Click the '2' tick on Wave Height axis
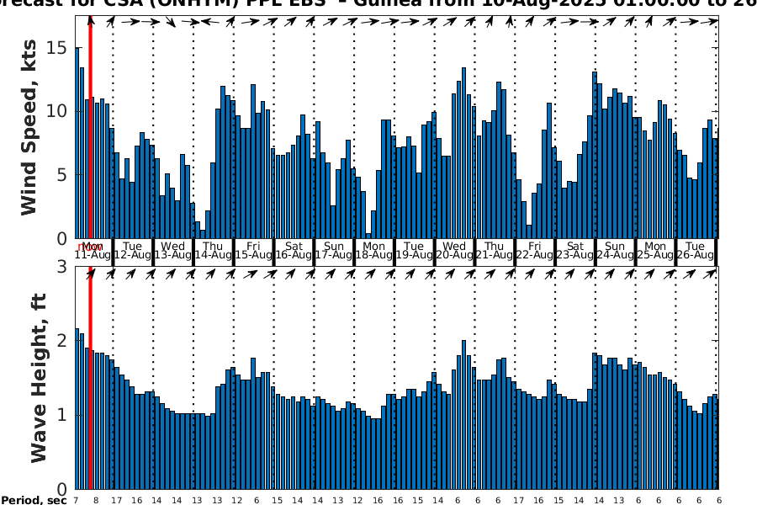757x505 pixels. (x=62, y=341)
